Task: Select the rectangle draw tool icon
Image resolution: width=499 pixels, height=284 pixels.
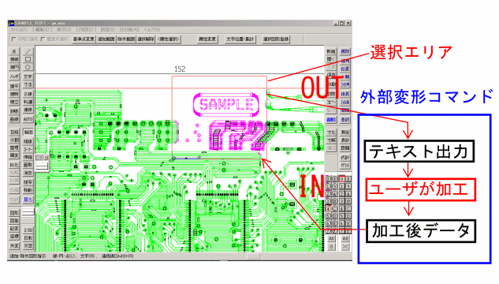Action: point(28,59)
